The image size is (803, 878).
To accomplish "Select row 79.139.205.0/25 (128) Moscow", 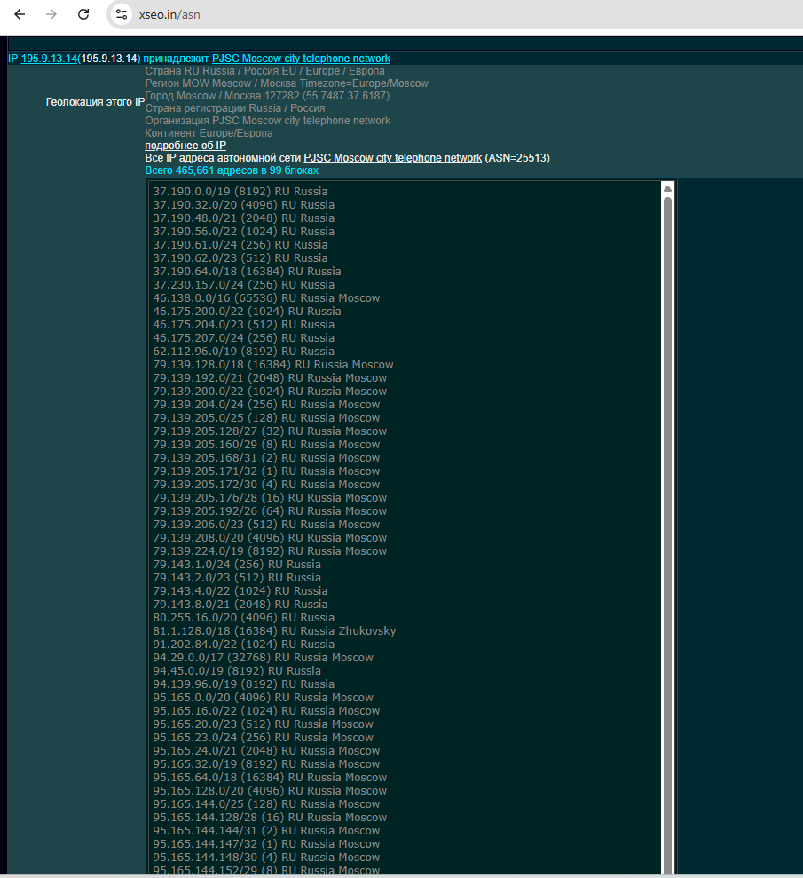I will (x=267, y=418).
